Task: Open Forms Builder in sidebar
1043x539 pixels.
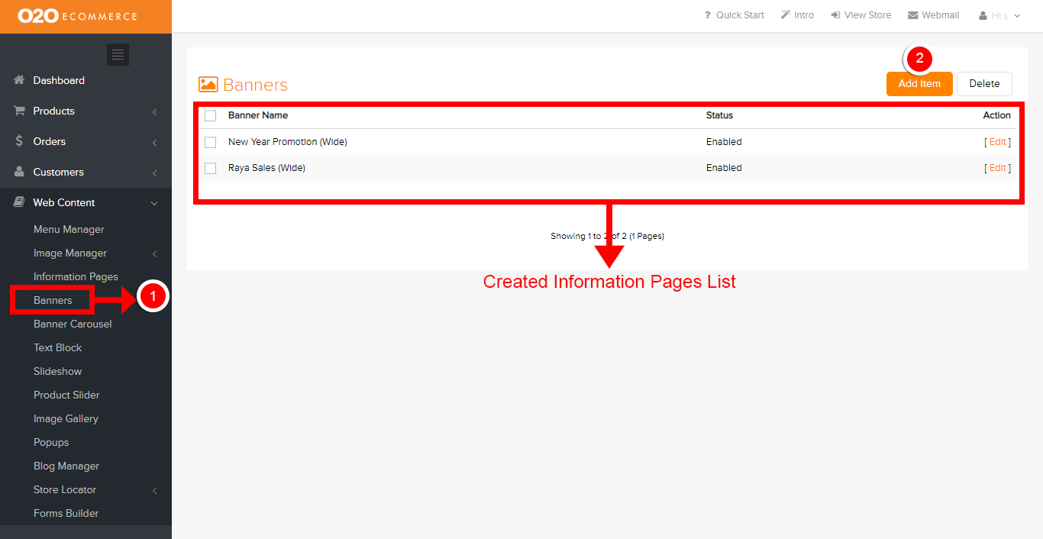Action: click(66, 513)
